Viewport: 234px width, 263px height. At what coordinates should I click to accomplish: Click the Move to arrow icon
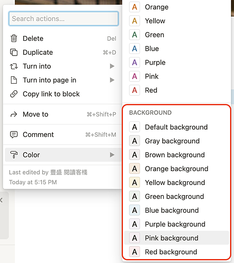14,114
